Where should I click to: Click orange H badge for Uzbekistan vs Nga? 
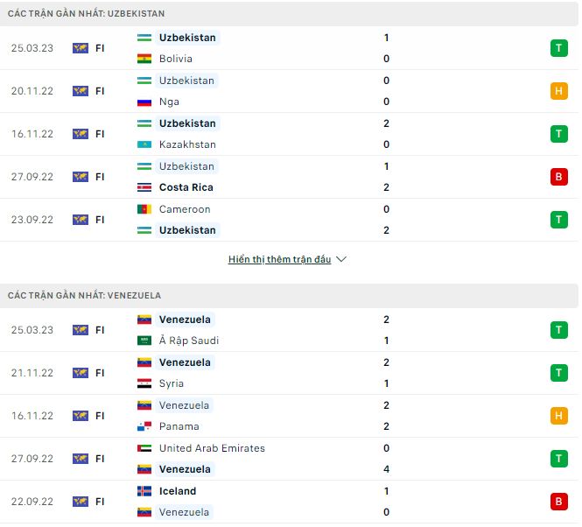coord(558,91)
